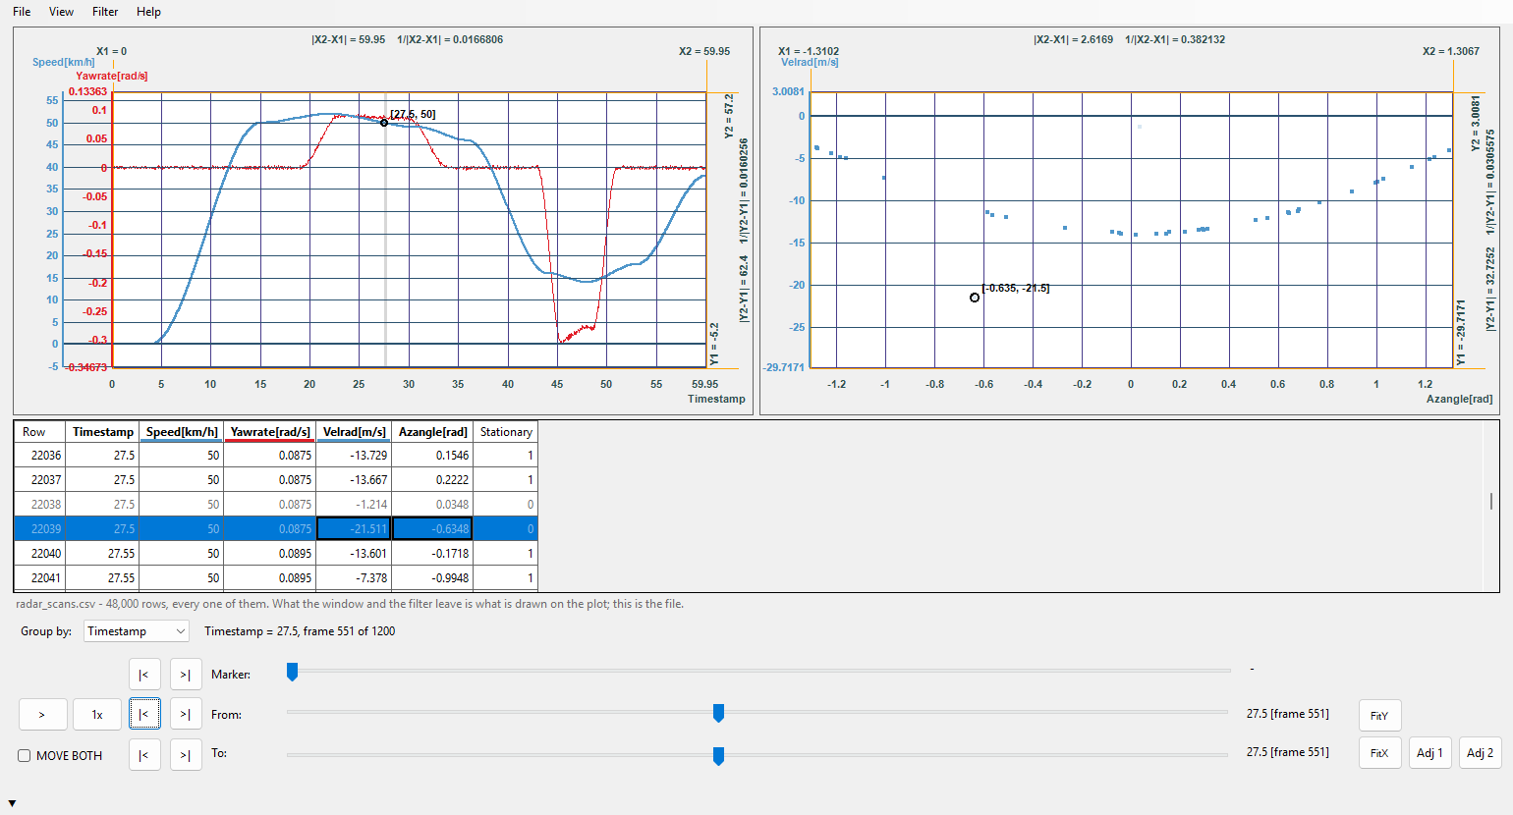Jump Marker to first frame
The height and width of the screenshot is (815, 1513).
[144, 675]
